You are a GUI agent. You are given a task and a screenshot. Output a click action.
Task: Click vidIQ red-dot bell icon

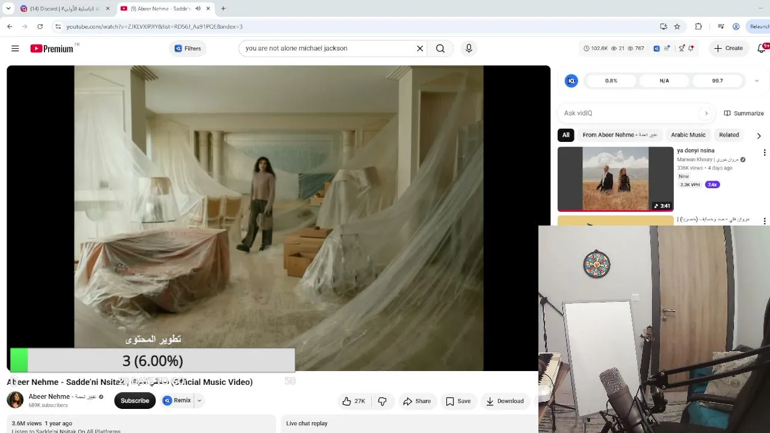pos(691,48)
